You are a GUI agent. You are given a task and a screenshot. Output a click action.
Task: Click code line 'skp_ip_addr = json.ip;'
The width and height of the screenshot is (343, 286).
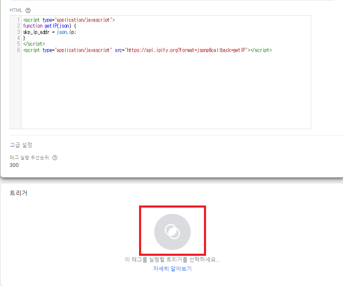pos(49,32)
